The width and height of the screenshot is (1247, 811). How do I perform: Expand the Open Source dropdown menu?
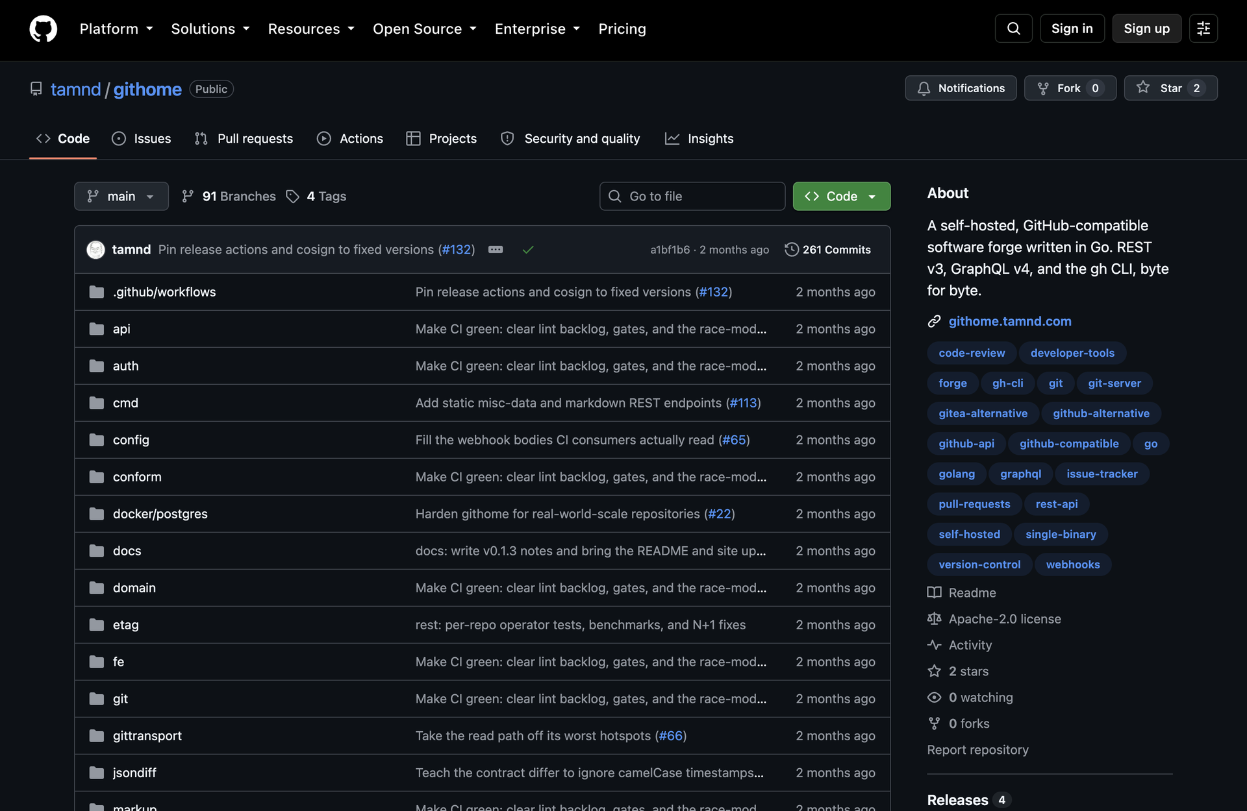[x=425, y=29]
